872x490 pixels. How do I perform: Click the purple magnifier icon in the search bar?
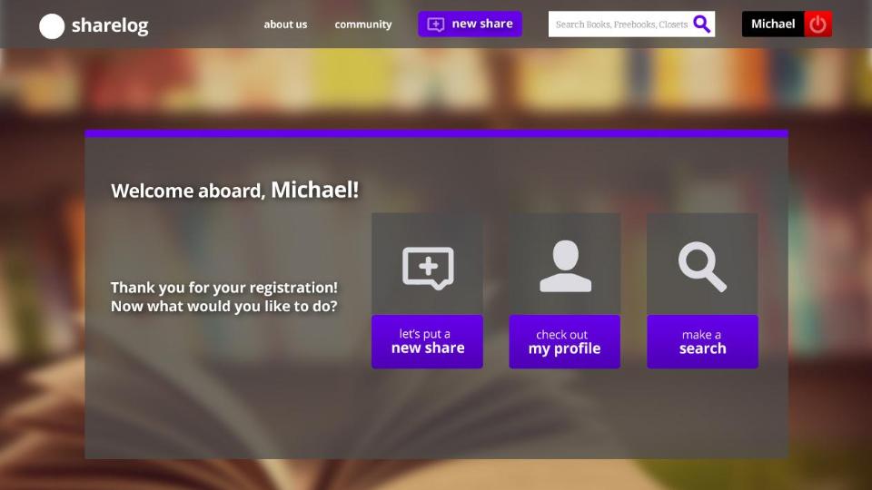pyautogui.click(x=702, y=24)
